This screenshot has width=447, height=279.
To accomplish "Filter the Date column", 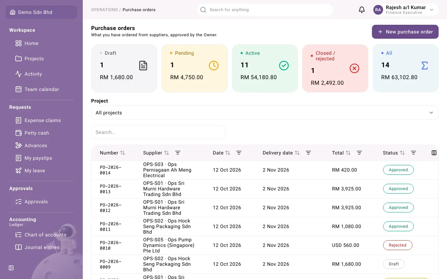I will point(239,153).
